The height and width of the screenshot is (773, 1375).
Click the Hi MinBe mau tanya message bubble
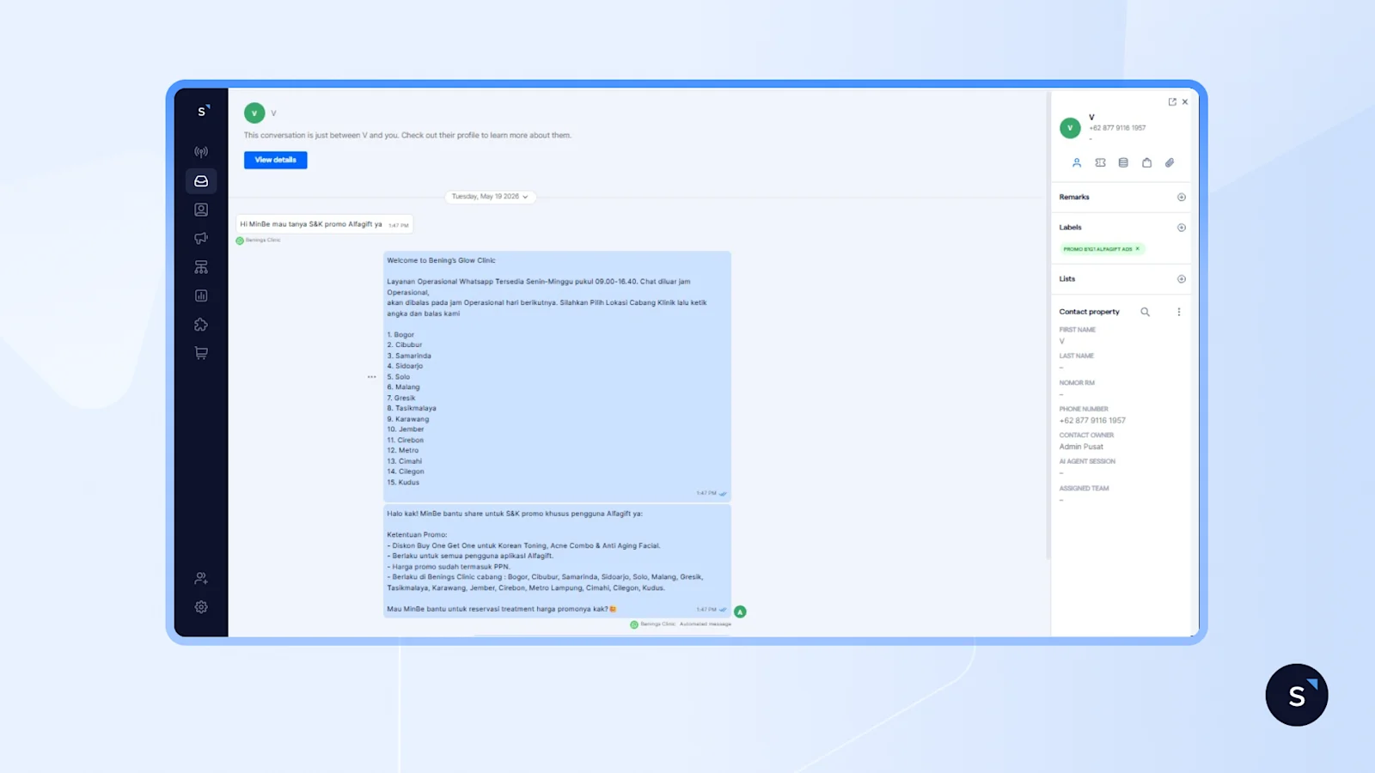(x=325, y=224)
